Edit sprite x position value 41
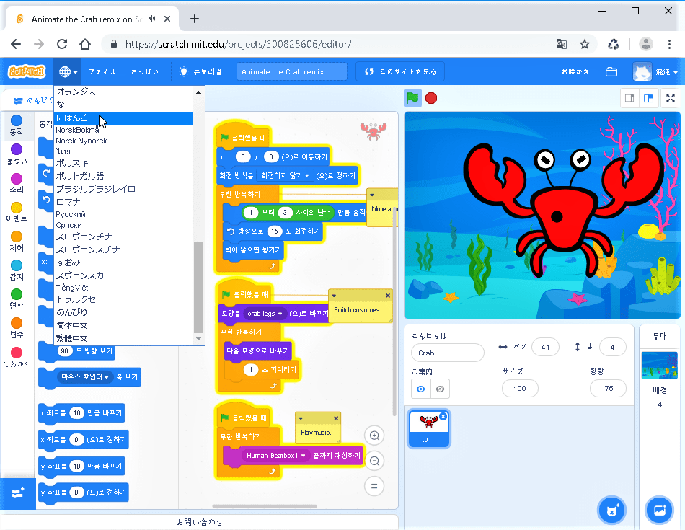 point(545,348)
